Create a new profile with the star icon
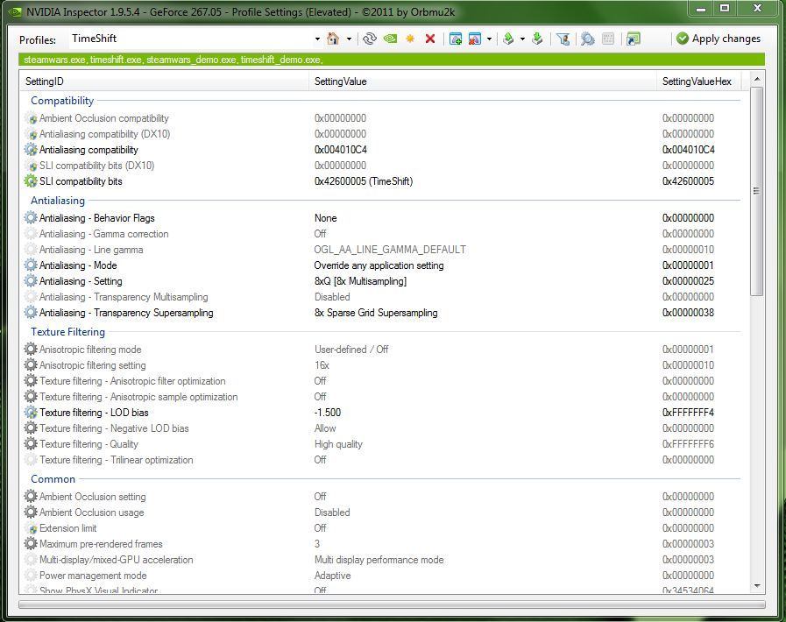Screen dimensions: 786x622 (x=410, y=39)
